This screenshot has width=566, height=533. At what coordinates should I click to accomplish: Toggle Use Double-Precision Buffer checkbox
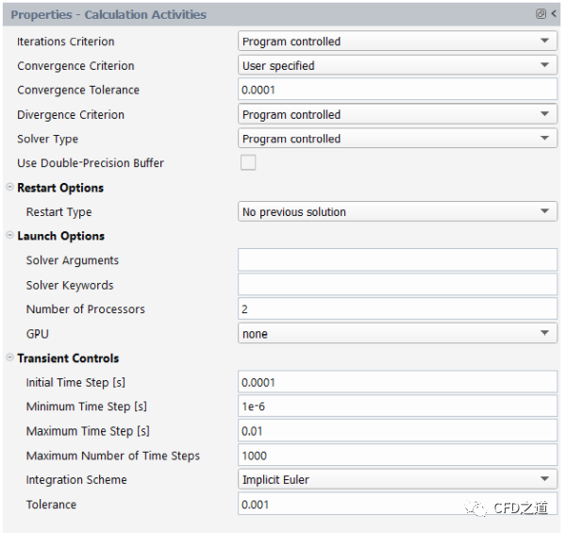pos(247,163)
